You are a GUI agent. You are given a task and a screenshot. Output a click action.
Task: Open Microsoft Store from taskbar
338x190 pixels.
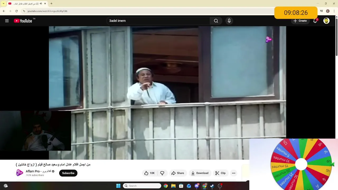tap(181, 186)
